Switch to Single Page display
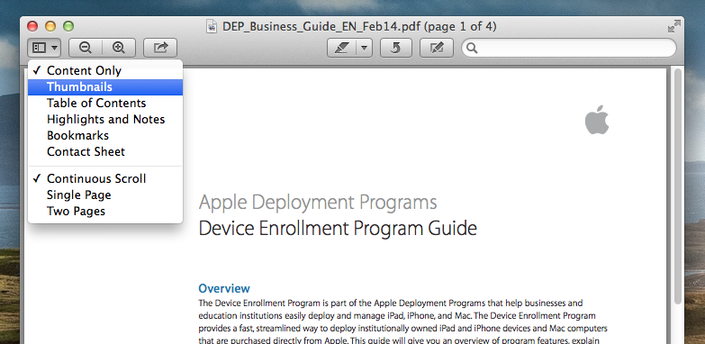Viewport: 705px width, 344px height. [105, 195]
